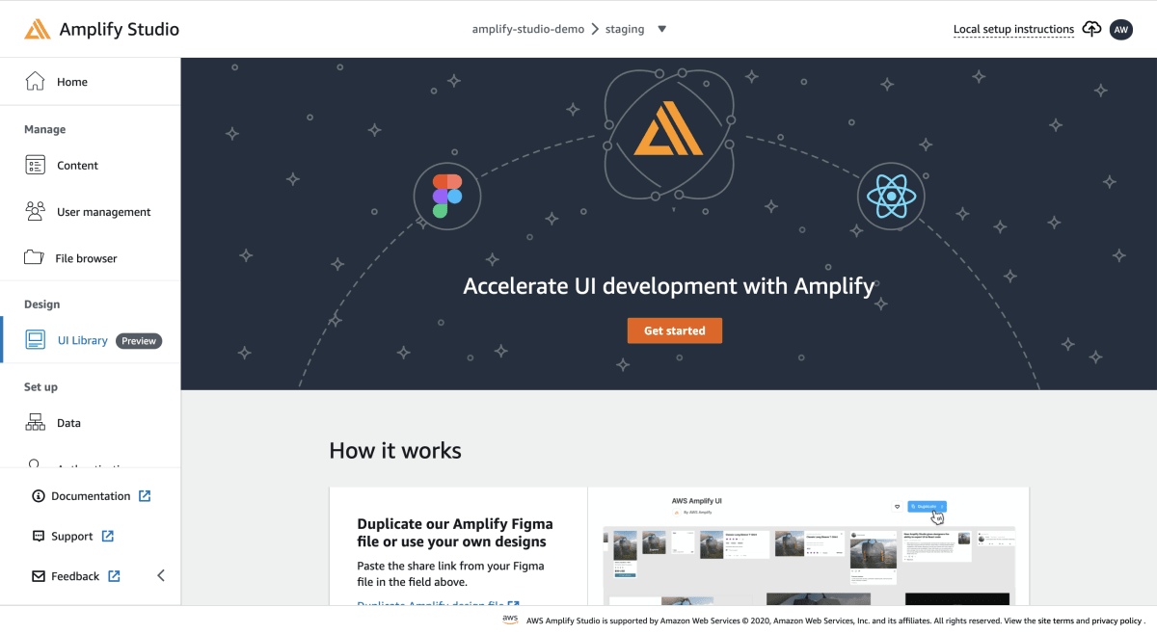Click the React logo in banner
This screenshot has width=1157, height=634.
click(x=891, y=197)
